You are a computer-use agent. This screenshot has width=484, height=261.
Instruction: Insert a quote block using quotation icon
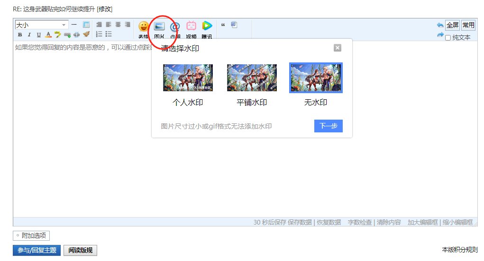pos(223,25)
